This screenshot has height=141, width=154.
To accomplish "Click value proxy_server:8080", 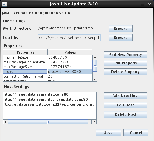I will click(x=64, y=72).
